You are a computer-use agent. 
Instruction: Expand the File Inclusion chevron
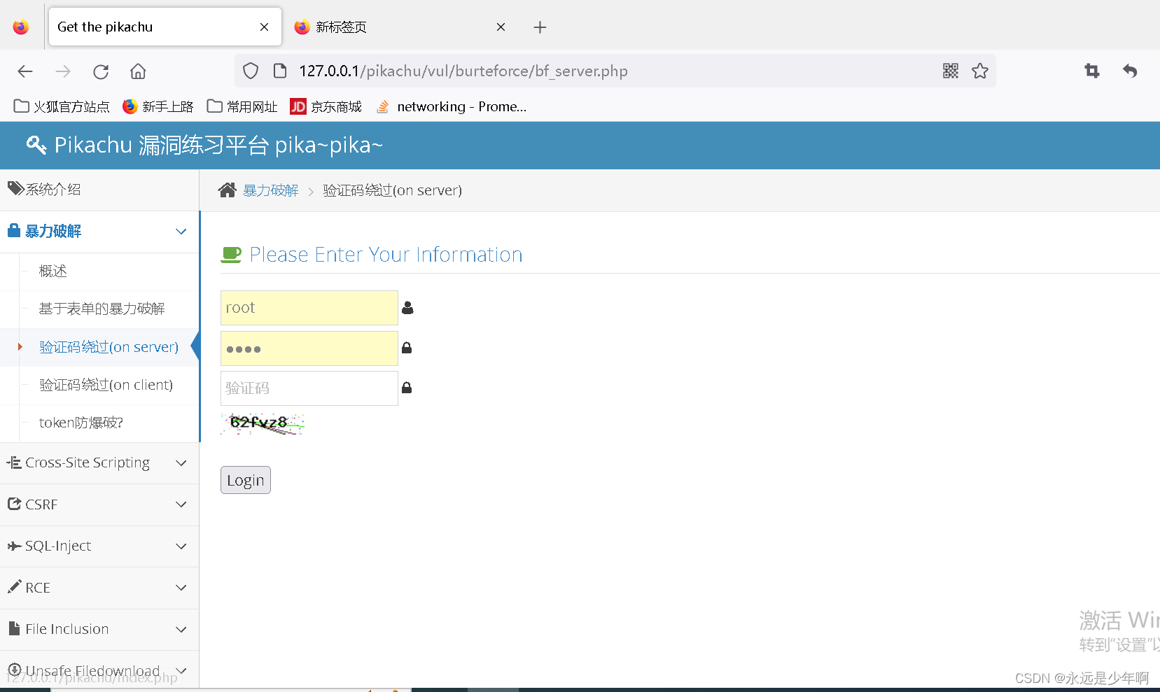(181, 630)
